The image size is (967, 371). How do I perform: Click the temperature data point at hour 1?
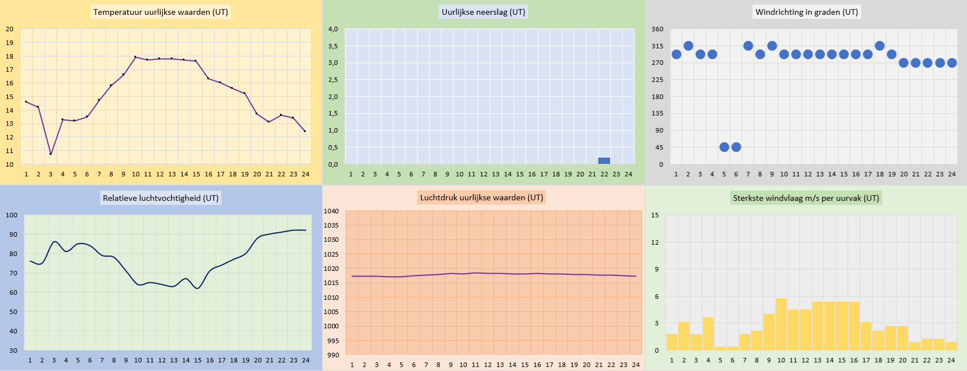(x=26, y=102)
